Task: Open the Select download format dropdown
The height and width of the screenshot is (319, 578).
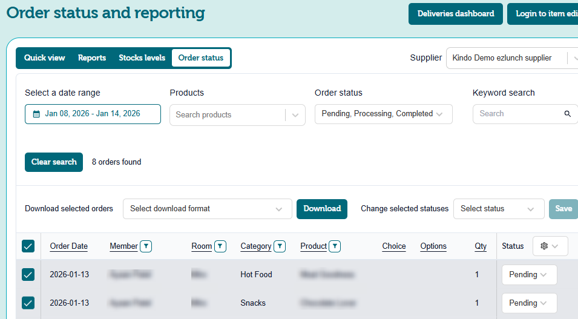Action: [x=207, y=209]
